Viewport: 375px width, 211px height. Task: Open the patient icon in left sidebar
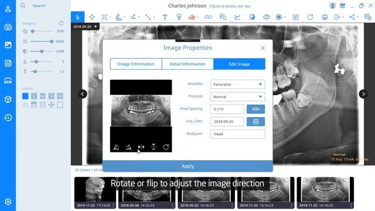click(x=8, y=9)
